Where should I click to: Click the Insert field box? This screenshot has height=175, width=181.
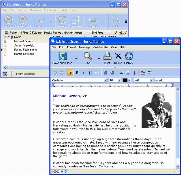163,80
